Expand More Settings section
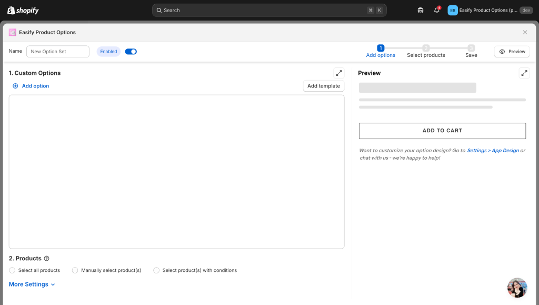This screenshot has height=305, width=539. [32, 284]
